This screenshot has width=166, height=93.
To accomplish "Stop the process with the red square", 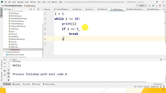I will [160, 6].
